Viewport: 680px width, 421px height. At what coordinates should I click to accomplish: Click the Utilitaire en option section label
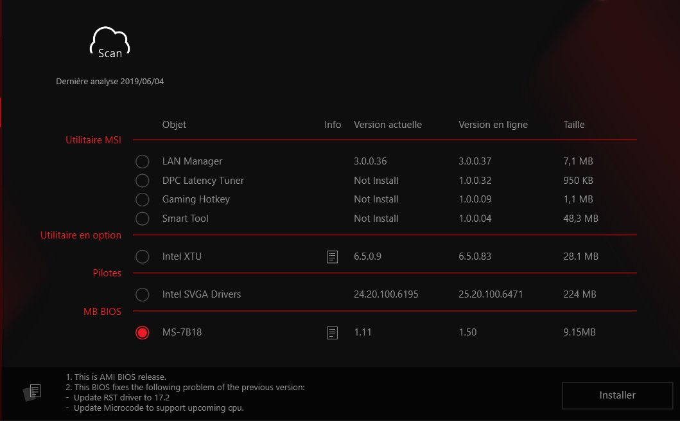pos(80,235)
